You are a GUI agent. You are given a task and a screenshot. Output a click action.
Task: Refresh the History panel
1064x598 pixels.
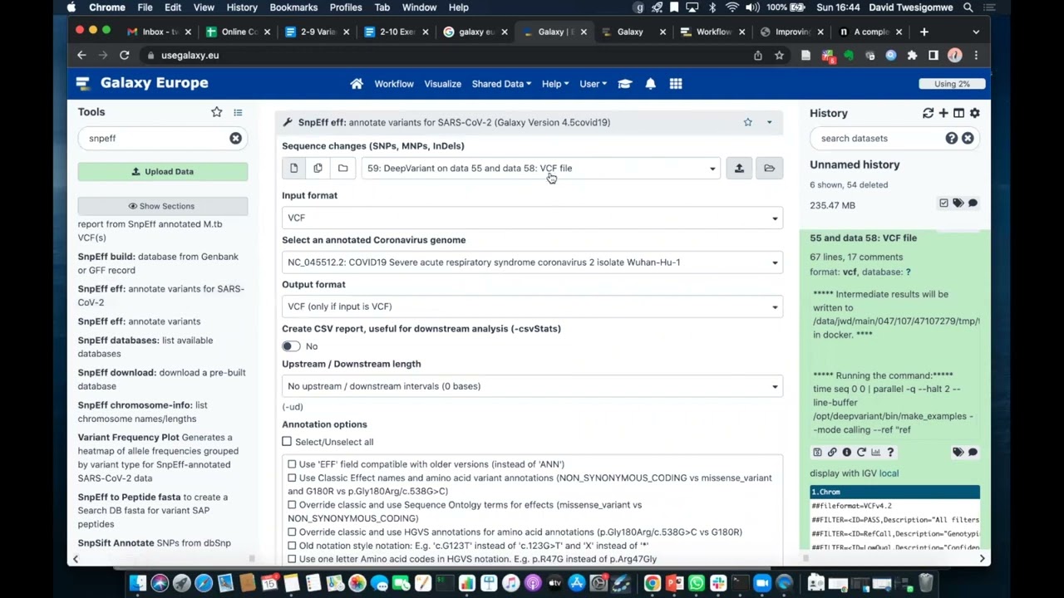[x=928, y=113]
